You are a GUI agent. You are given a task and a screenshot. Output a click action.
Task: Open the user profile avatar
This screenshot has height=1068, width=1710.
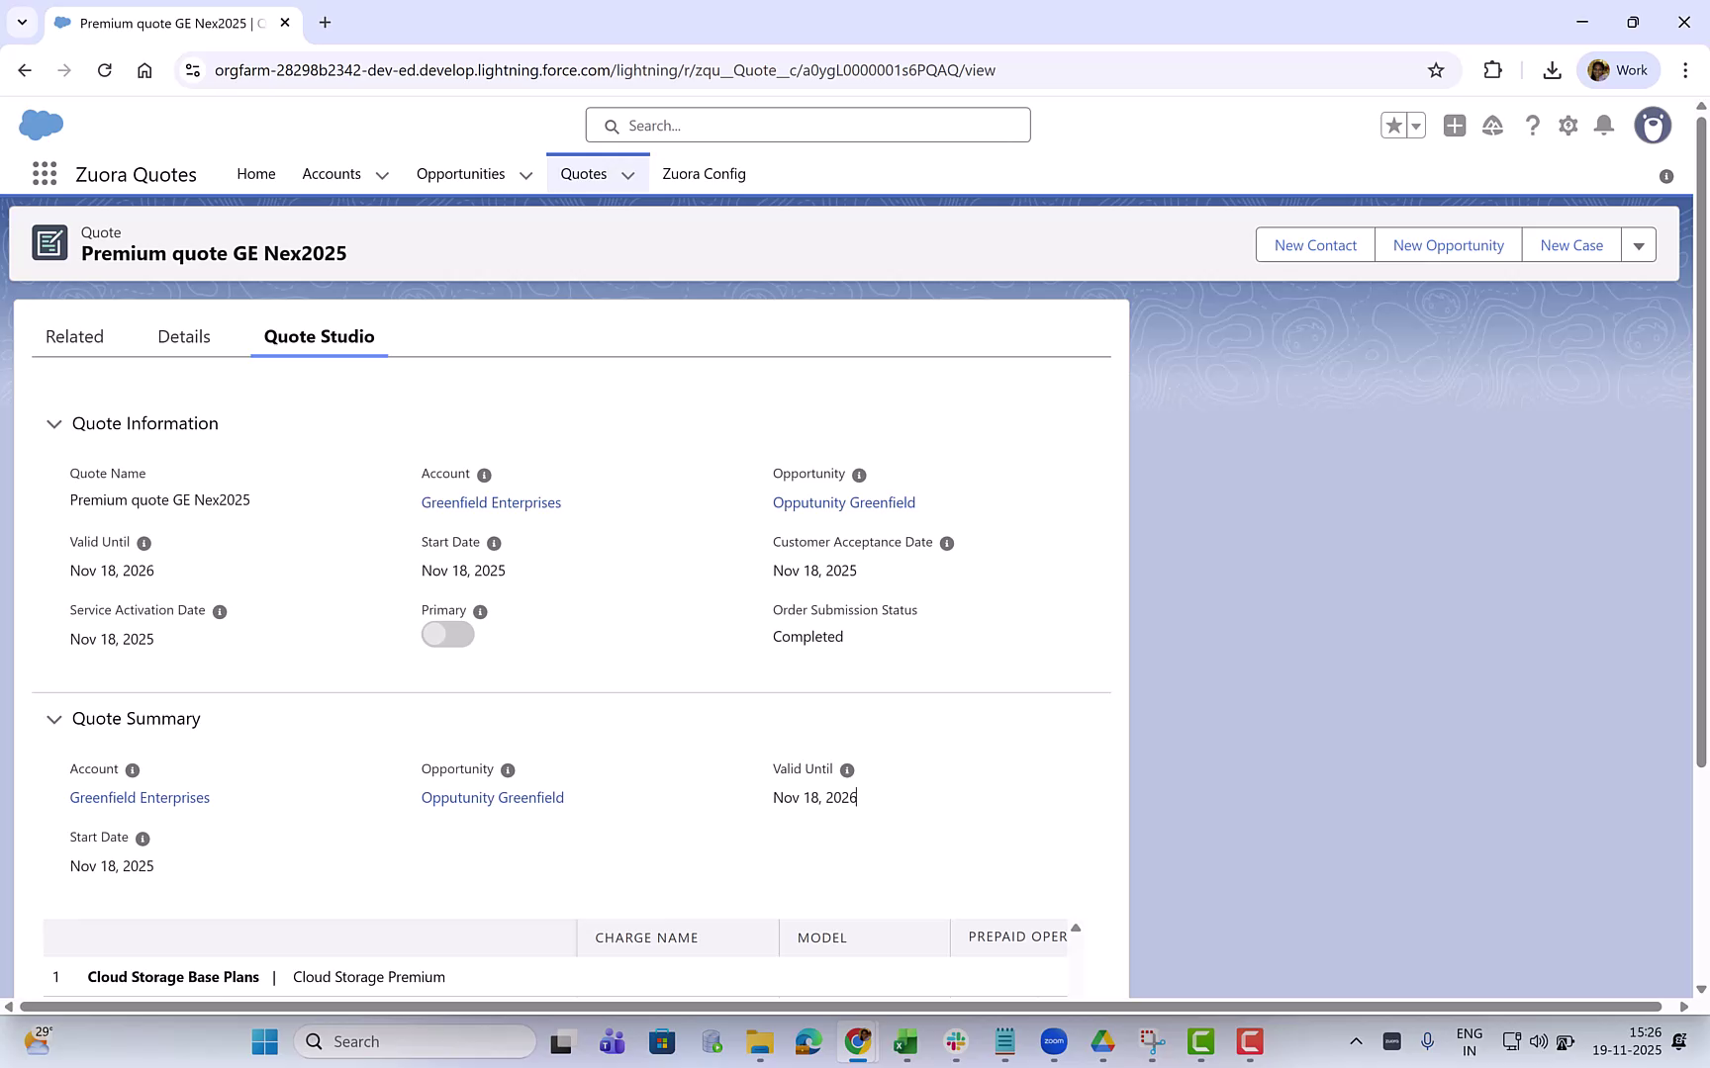(1652, 126)
